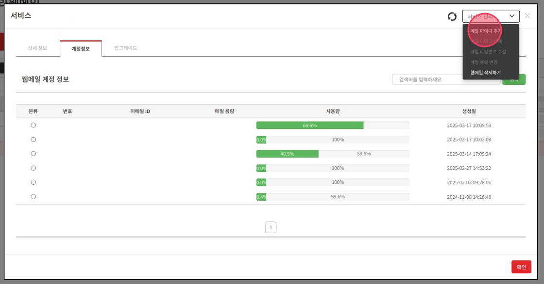Screen dimensions: 544x284
Task: Select radio for account created 2025-03-17 10:03:08
Action: coord(34,140)
